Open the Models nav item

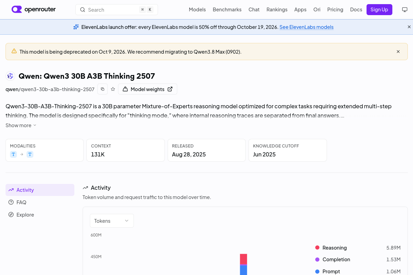point(197,10)
